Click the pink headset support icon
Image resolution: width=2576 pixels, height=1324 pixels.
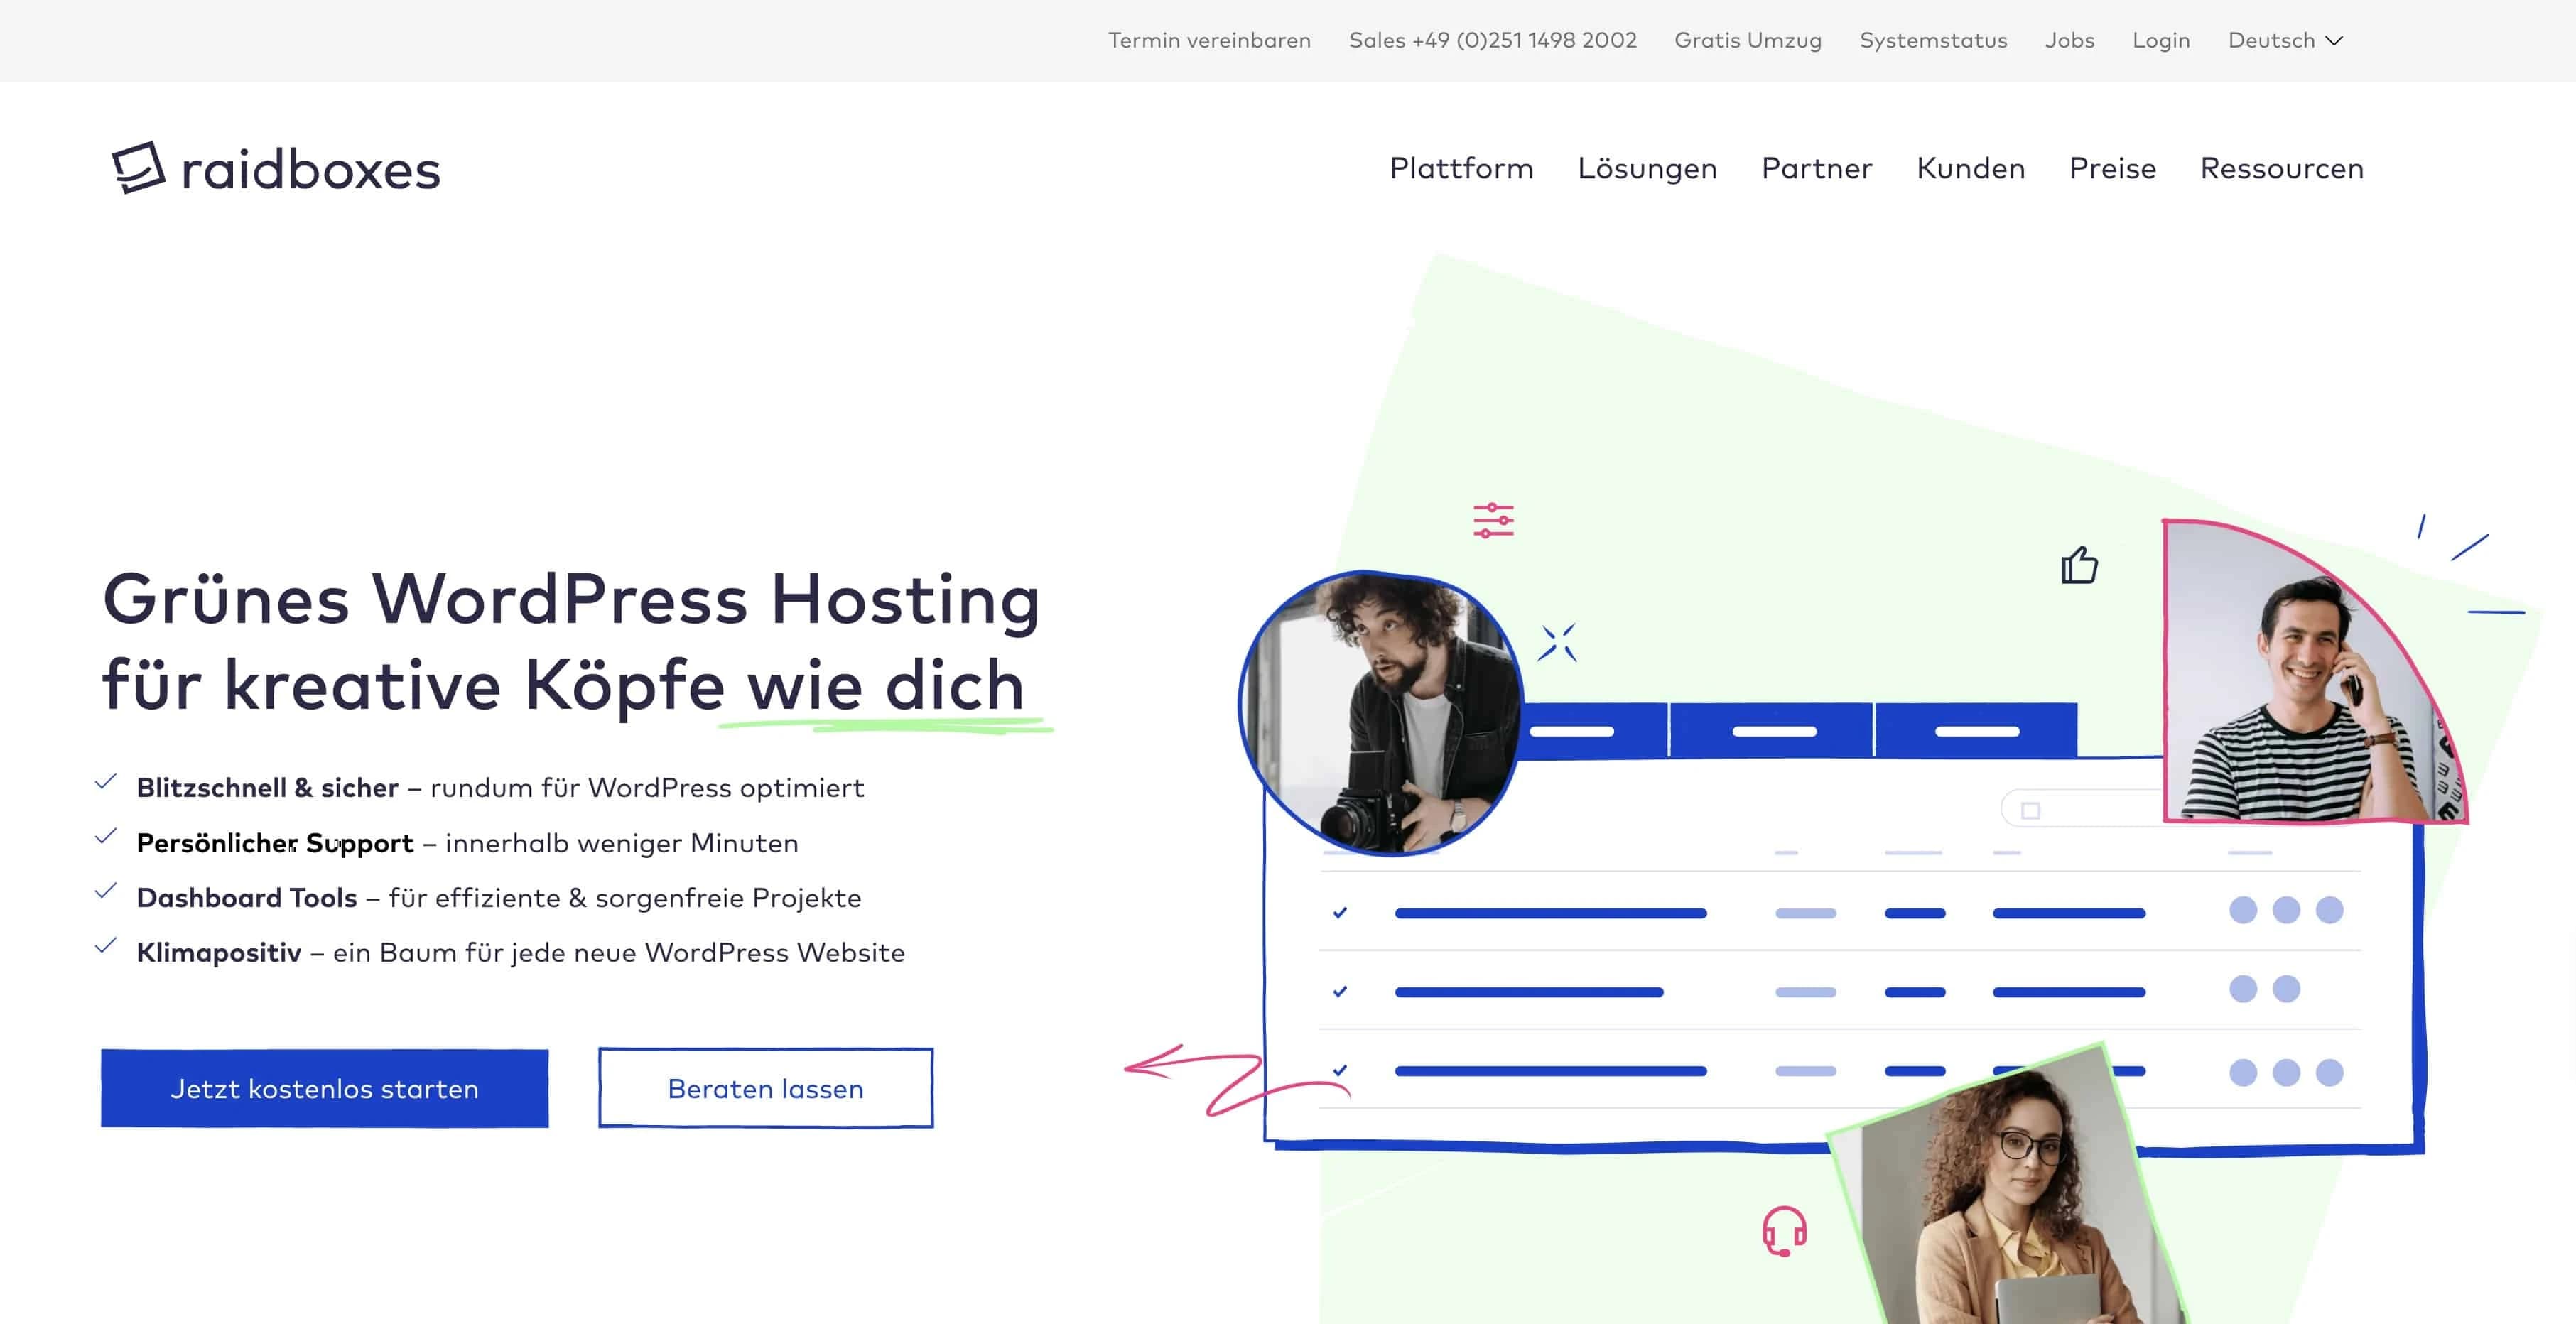(1784, 1231)
